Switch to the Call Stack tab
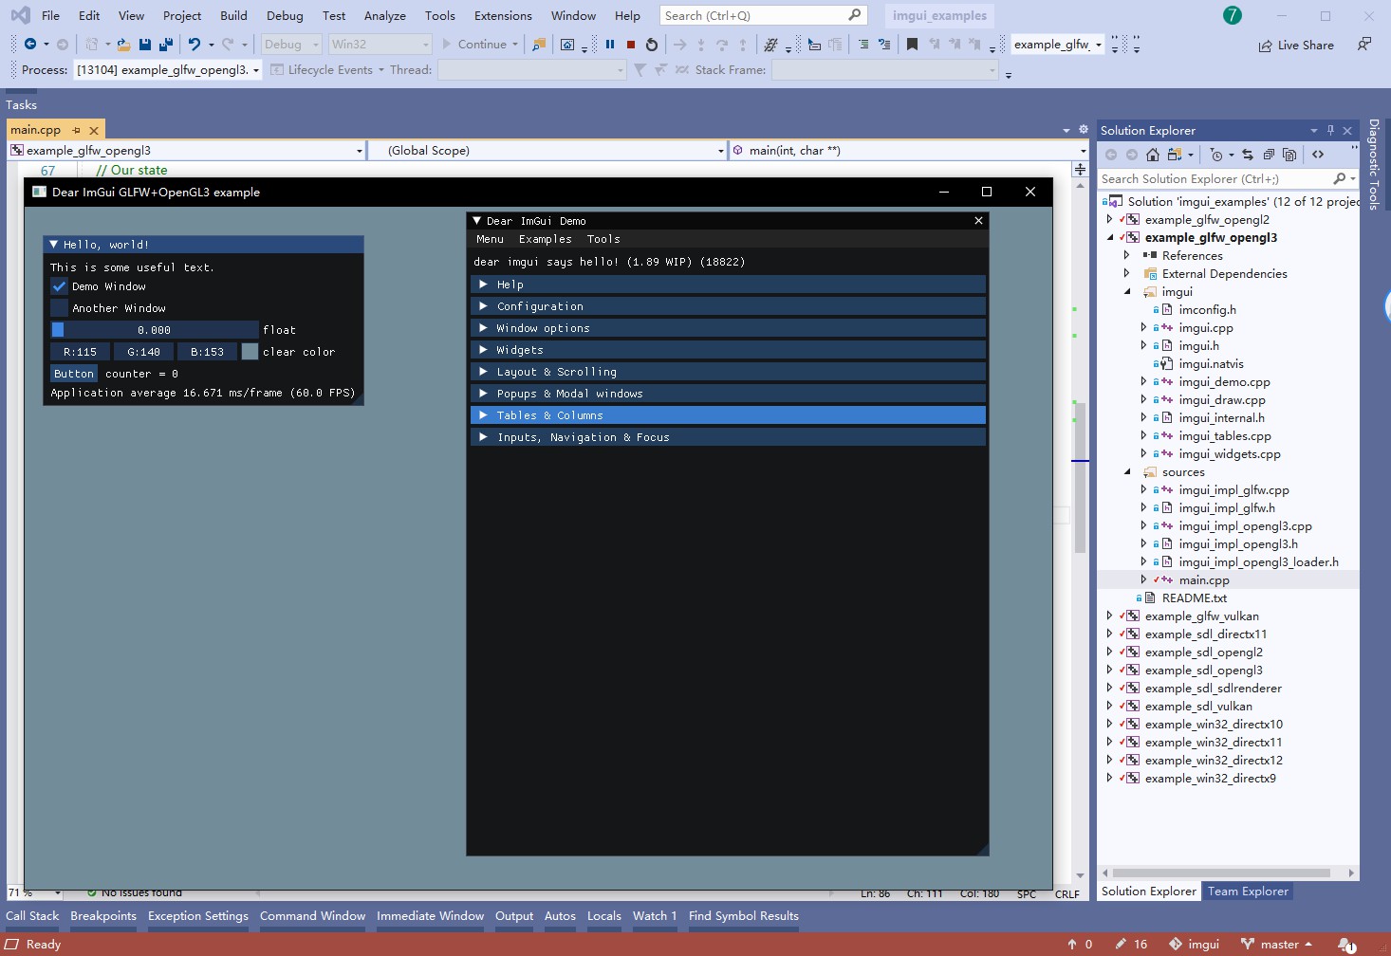Screen dimensions: 1391x956 [x=32, y=916]
